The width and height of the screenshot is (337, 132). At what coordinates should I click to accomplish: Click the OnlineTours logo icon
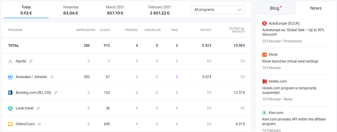click(10, 124)
